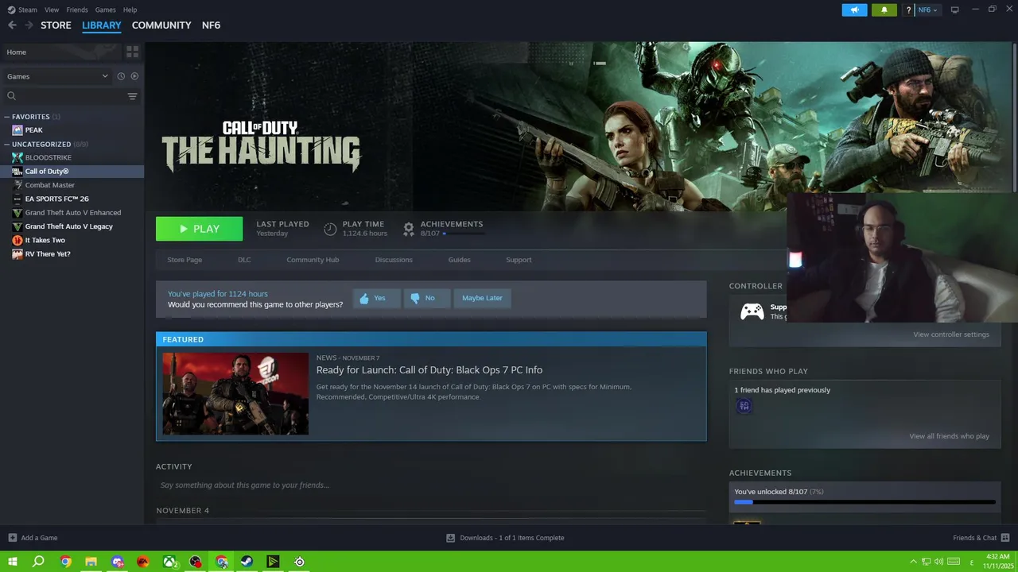Open the Xbox app from the taskbar
The width and height of the screenshot is (1018, 572).
click(x=169, y=562)
